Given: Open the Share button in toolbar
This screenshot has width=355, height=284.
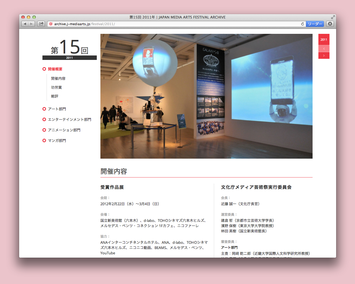Looking at the screenshot, I should [41, 24].
